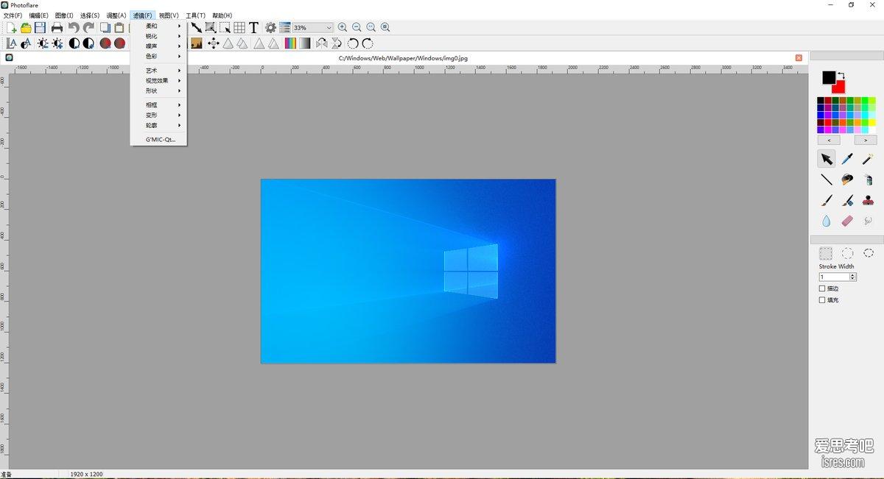Open the 文件(F) menu
The image size is (884, 479).
[13, 15]
